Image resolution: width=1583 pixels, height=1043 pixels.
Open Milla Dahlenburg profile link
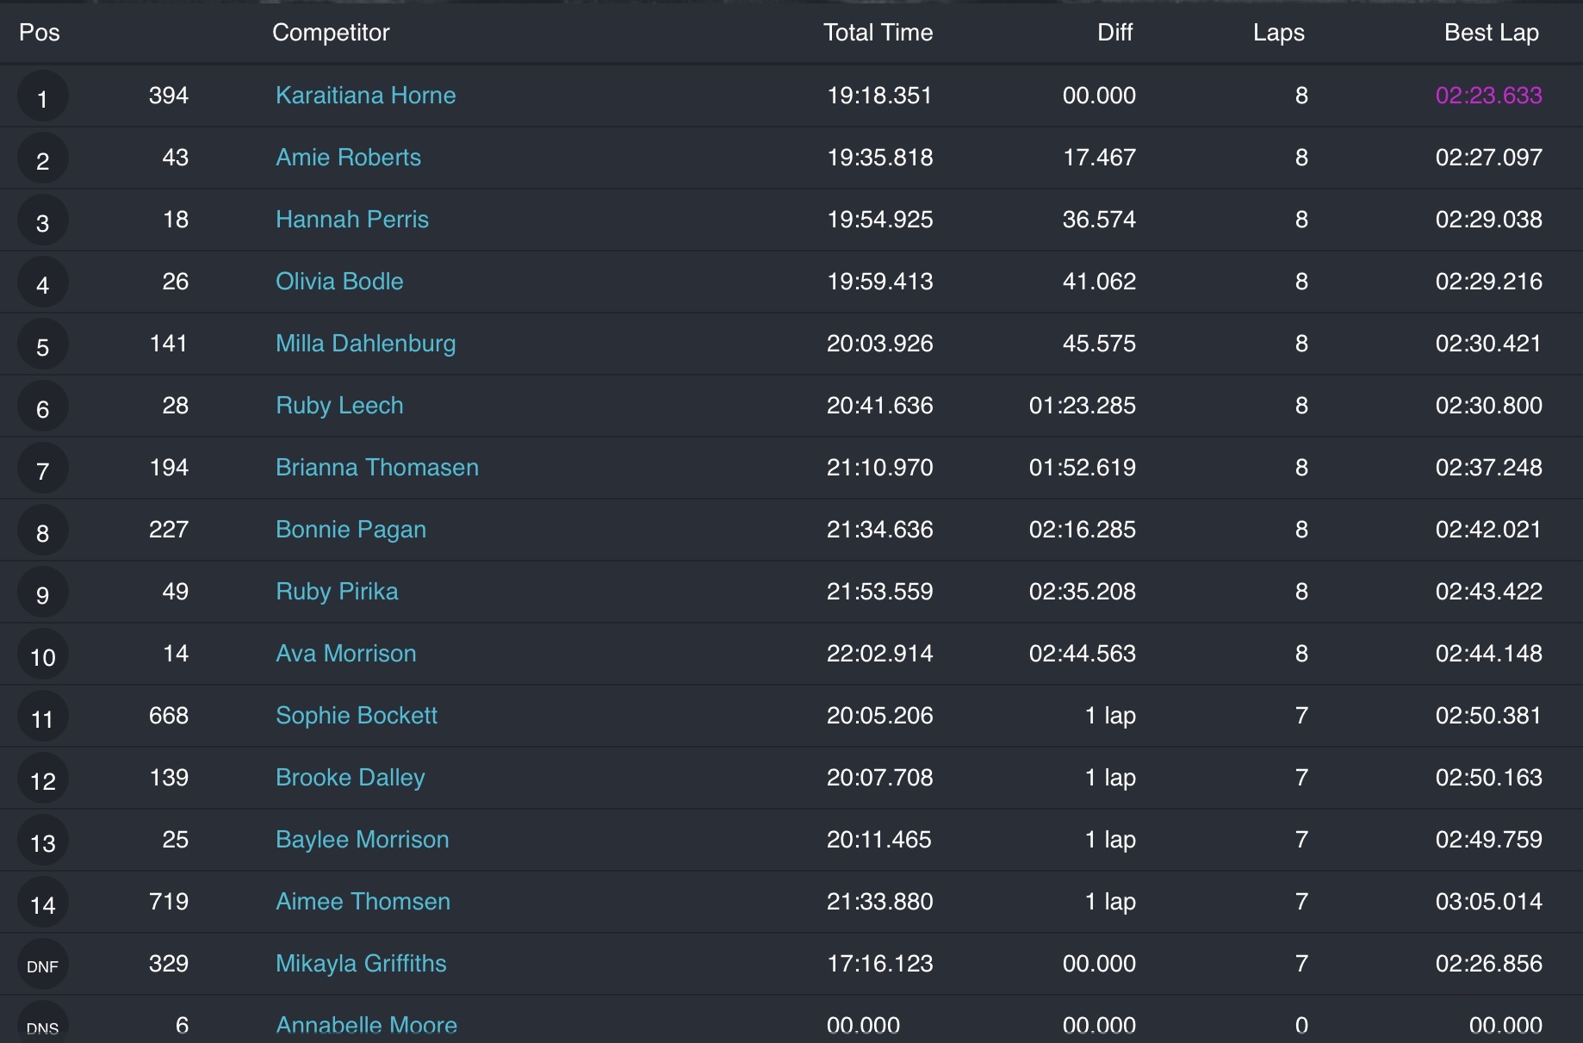(x=365, y=344)
